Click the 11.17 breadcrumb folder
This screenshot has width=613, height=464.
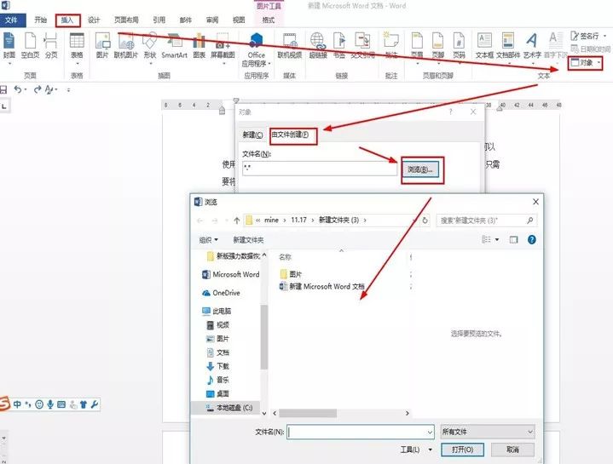tap(298, 221)
